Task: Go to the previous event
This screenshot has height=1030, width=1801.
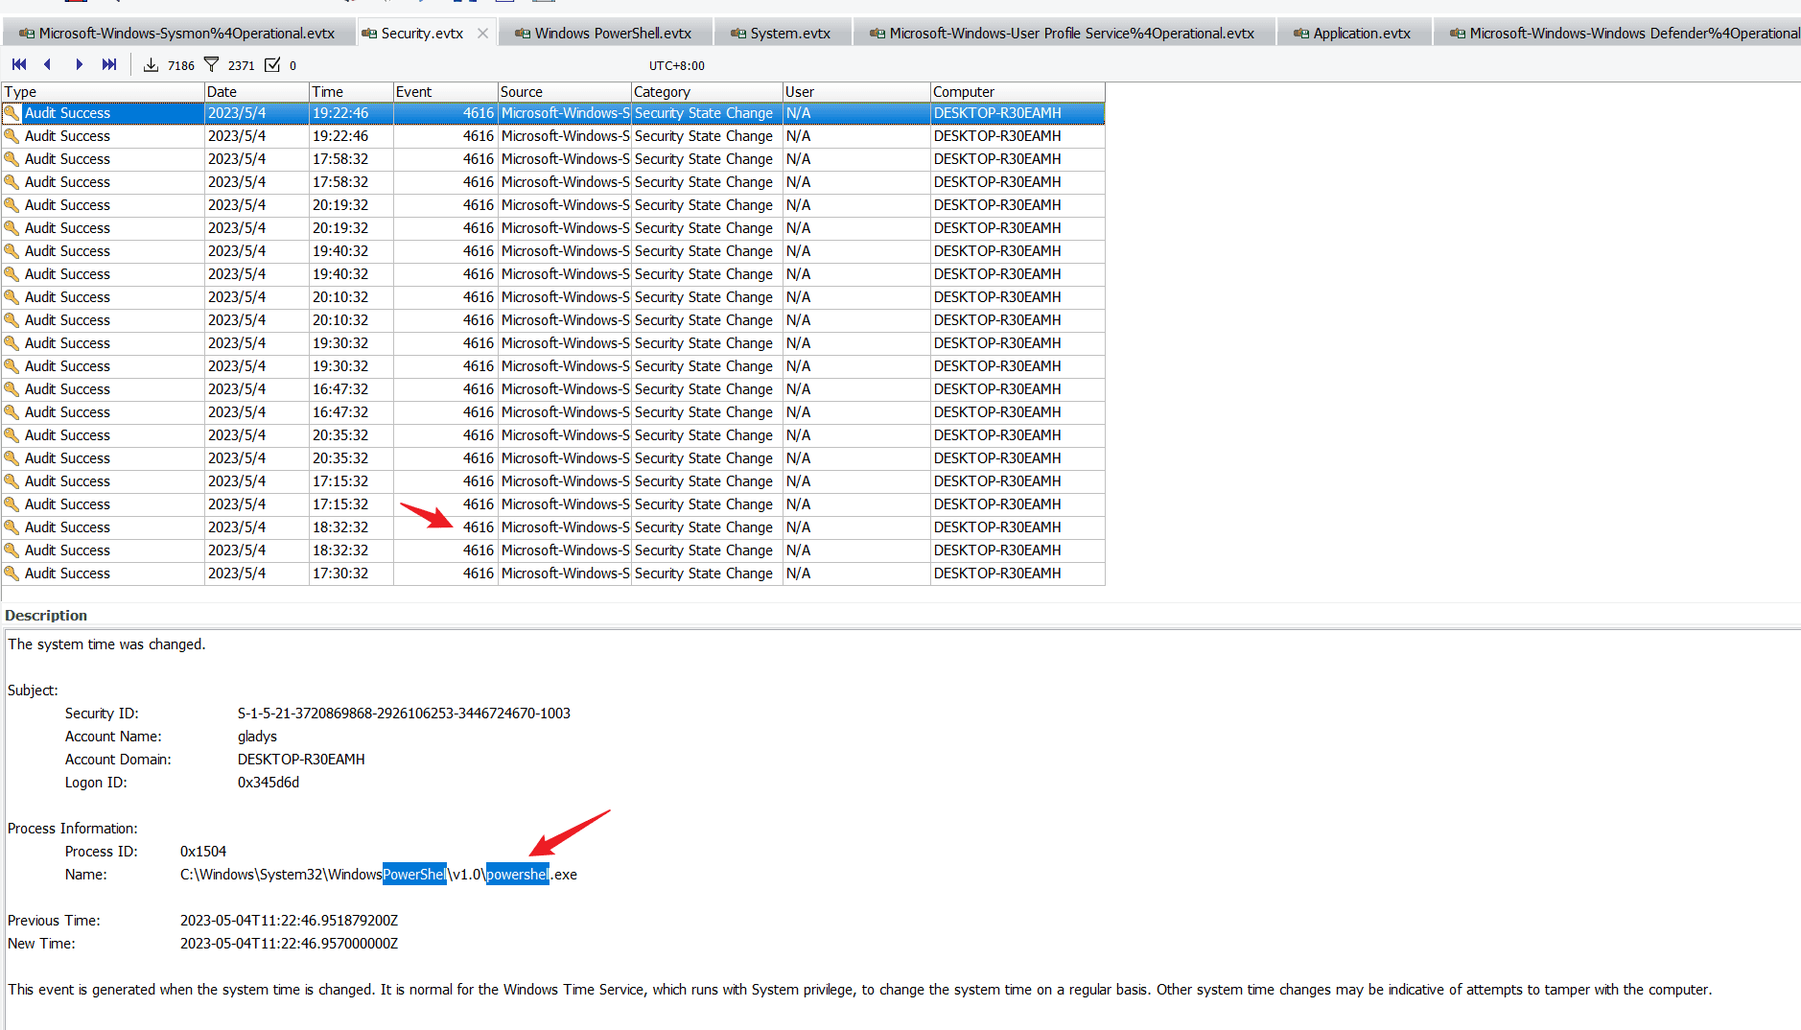Action: pyautogui.click(x=48, y=65)
